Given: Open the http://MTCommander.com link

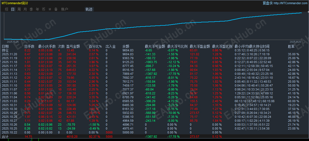Looking at the screenshot, I should point(290,3).
